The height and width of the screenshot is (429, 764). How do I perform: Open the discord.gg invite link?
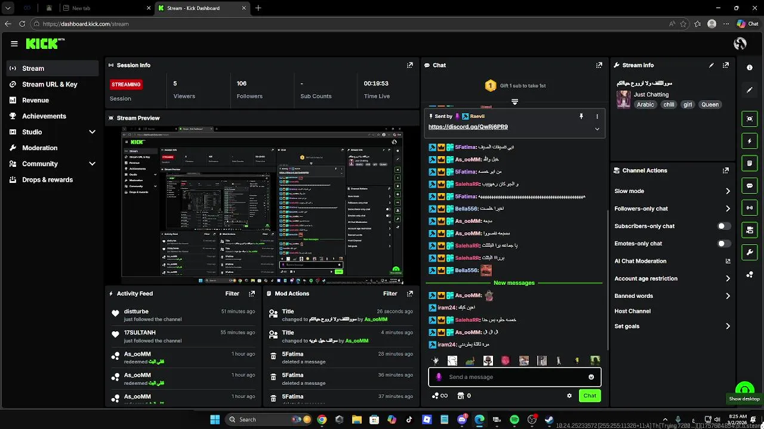(x=468, y=127)
